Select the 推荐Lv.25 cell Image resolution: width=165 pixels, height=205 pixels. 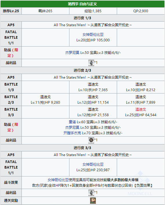11,11
